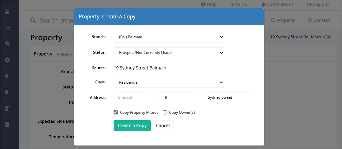Open Notifications in top bar
Screen dimensions: 342x149
click(277, 4)
